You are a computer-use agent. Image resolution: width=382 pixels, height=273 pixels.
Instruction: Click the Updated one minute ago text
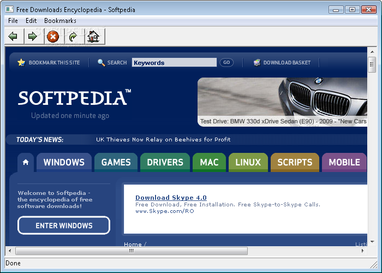70,116
